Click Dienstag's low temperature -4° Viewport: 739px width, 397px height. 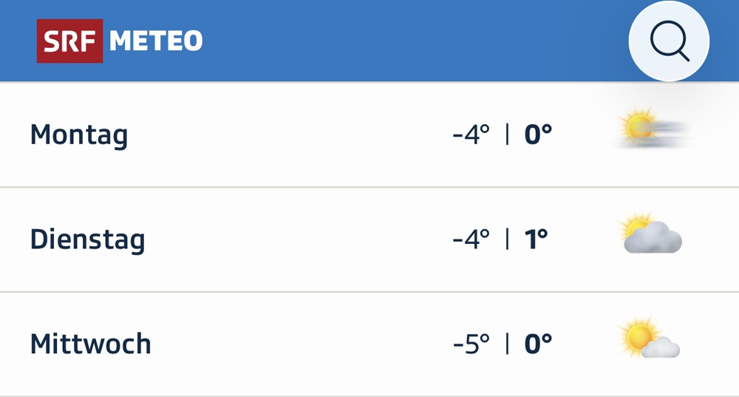point(471,240)
